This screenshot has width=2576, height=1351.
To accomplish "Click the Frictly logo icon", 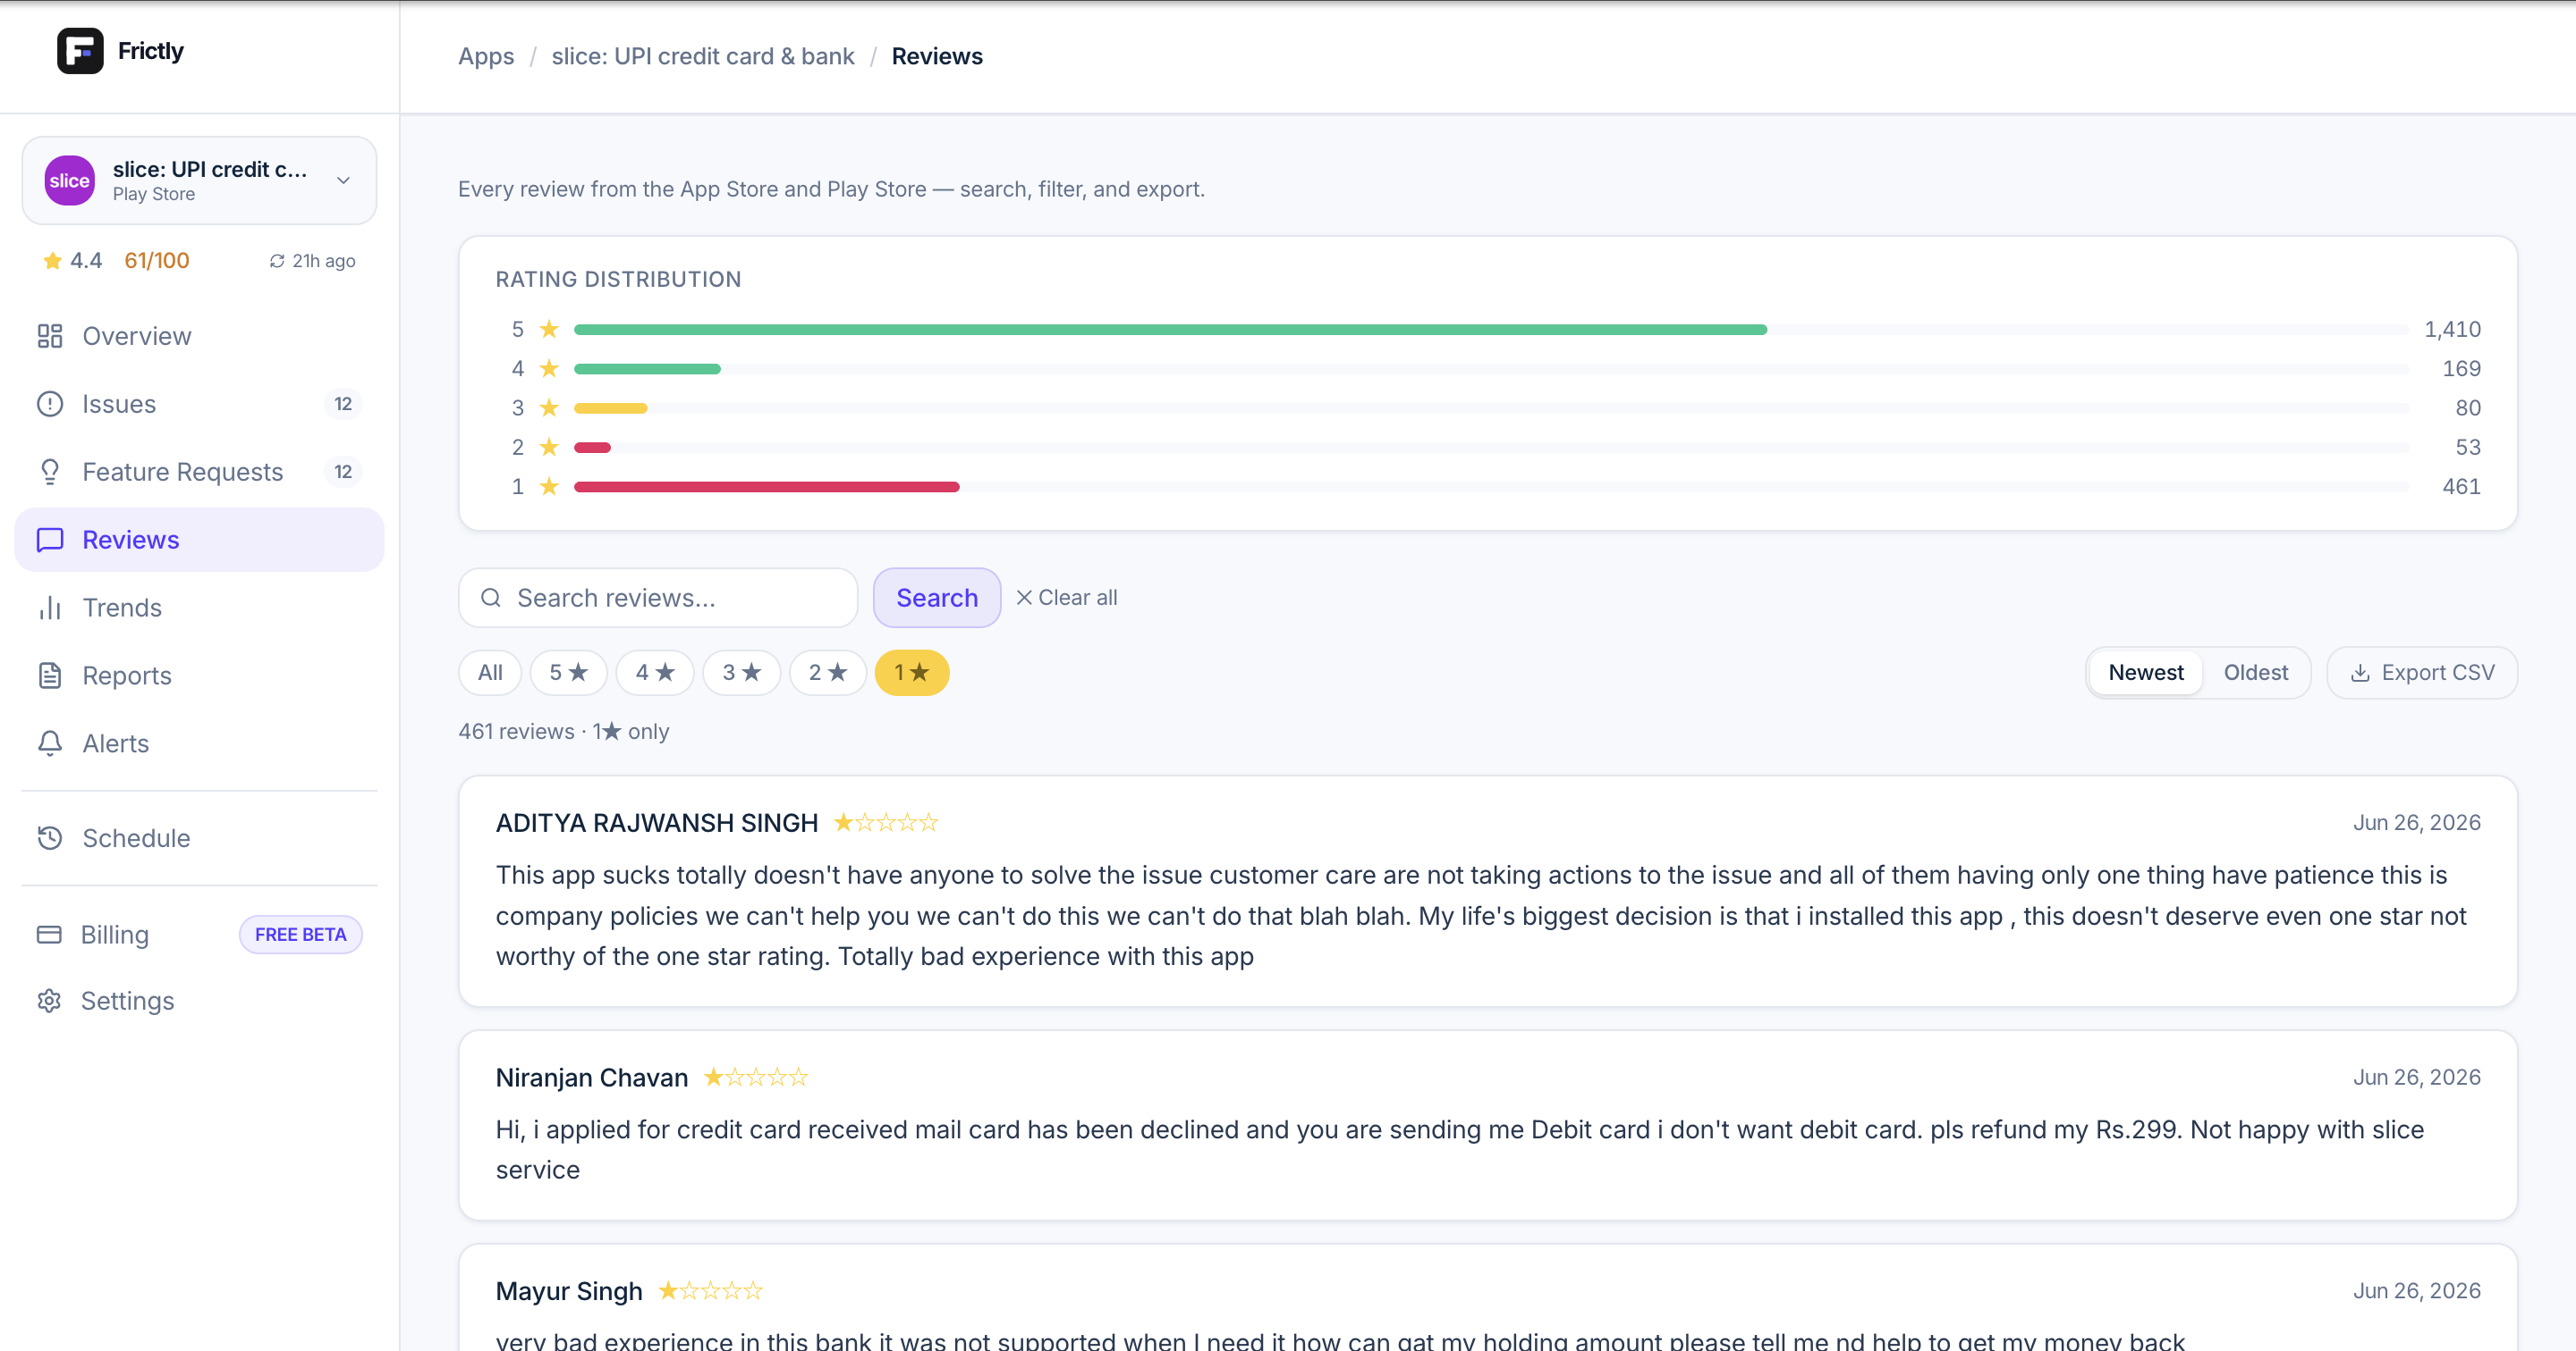I will tap(80, 51).
